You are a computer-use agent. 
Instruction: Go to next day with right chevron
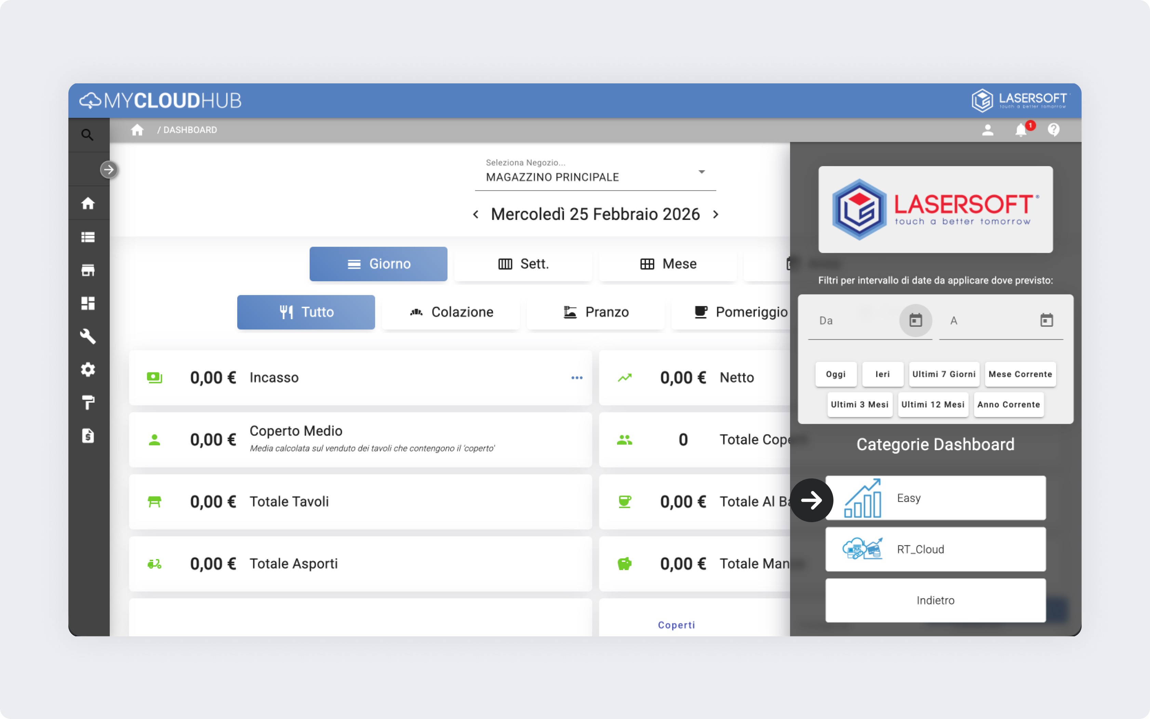[716, 215]
